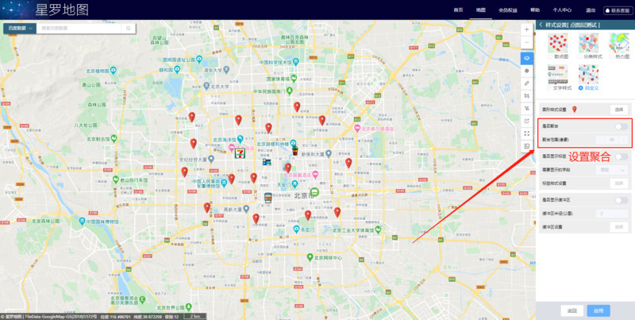Select the 自定义 radio option
The height and width of the screenshot is (320, 635).
pos(581,88)
